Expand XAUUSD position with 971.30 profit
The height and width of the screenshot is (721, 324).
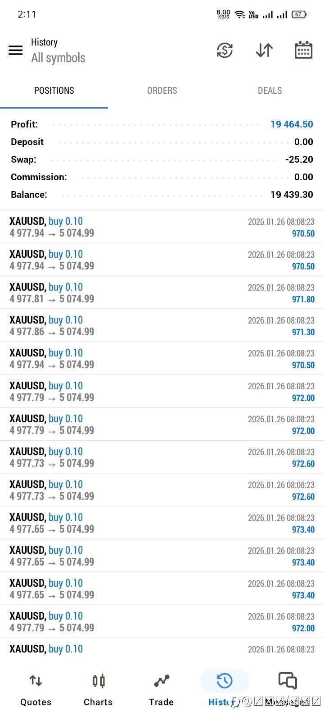point(162,326)
